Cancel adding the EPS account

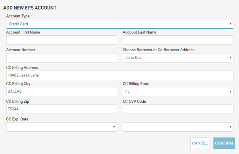[200, 143]
